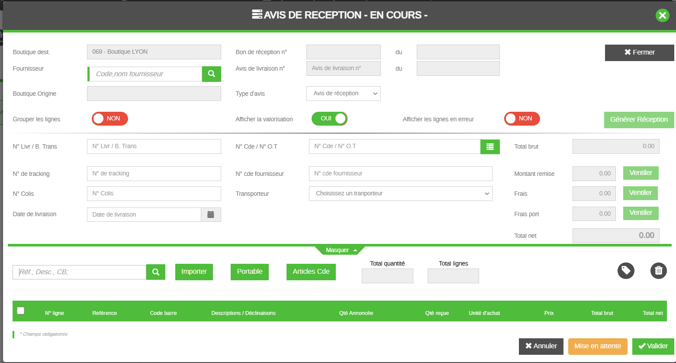Viewport: 676px width, 363px height.
Task: Click the Fermer button
Action: (639, 52)
